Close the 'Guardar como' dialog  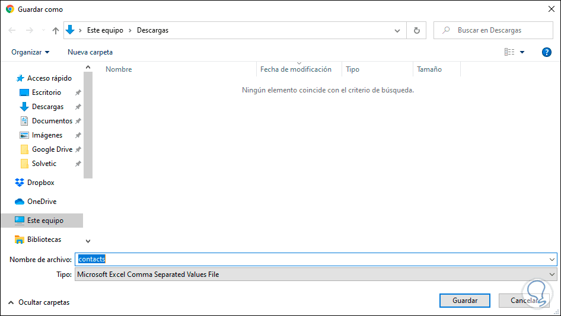click(x=552, y=9)
